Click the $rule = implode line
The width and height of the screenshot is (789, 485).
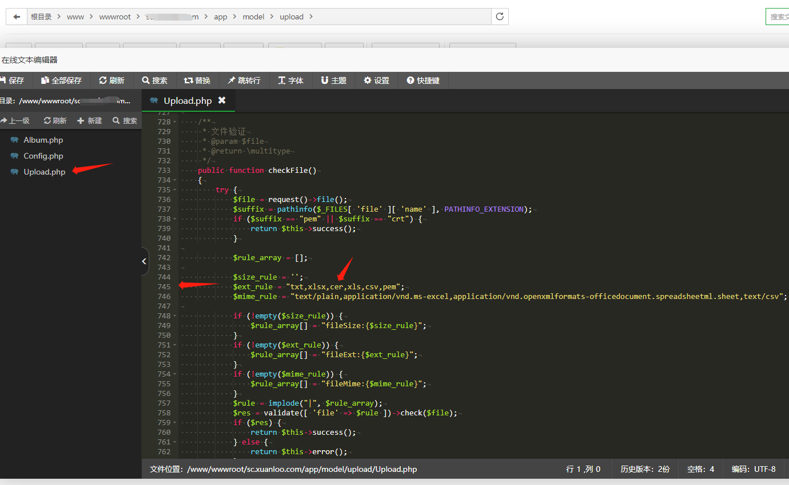coord(308,403)
